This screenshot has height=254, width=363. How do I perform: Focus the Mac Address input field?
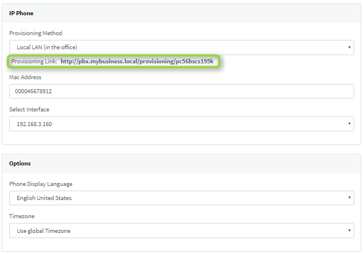pyautogui.click(x=181, y=92)
